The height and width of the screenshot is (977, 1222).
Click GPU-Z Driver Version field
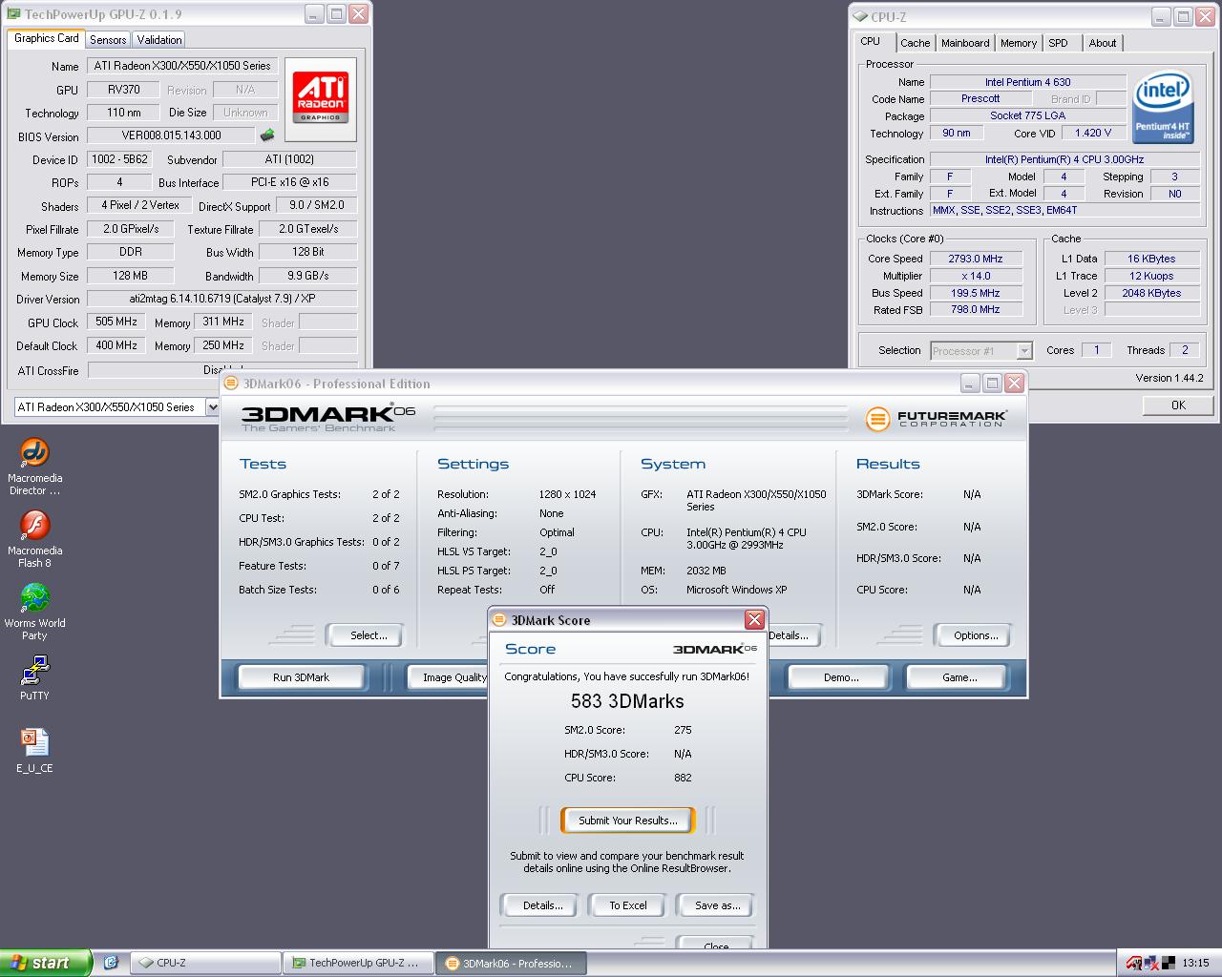tap(222, 299)
